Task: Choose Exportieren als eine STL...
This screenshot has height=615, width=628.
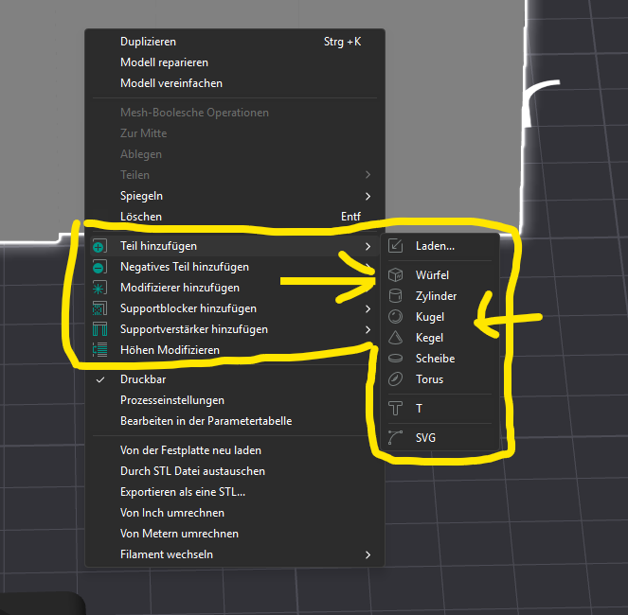Action: click(x=235, y=492)
